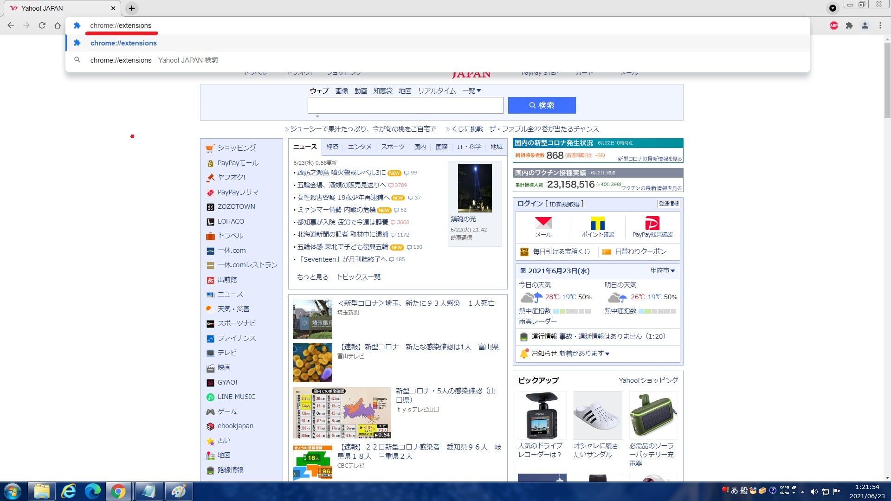Click the blue 検索 search button
The width and height of the screenshot is (891, 501).
tap(542, 105)
